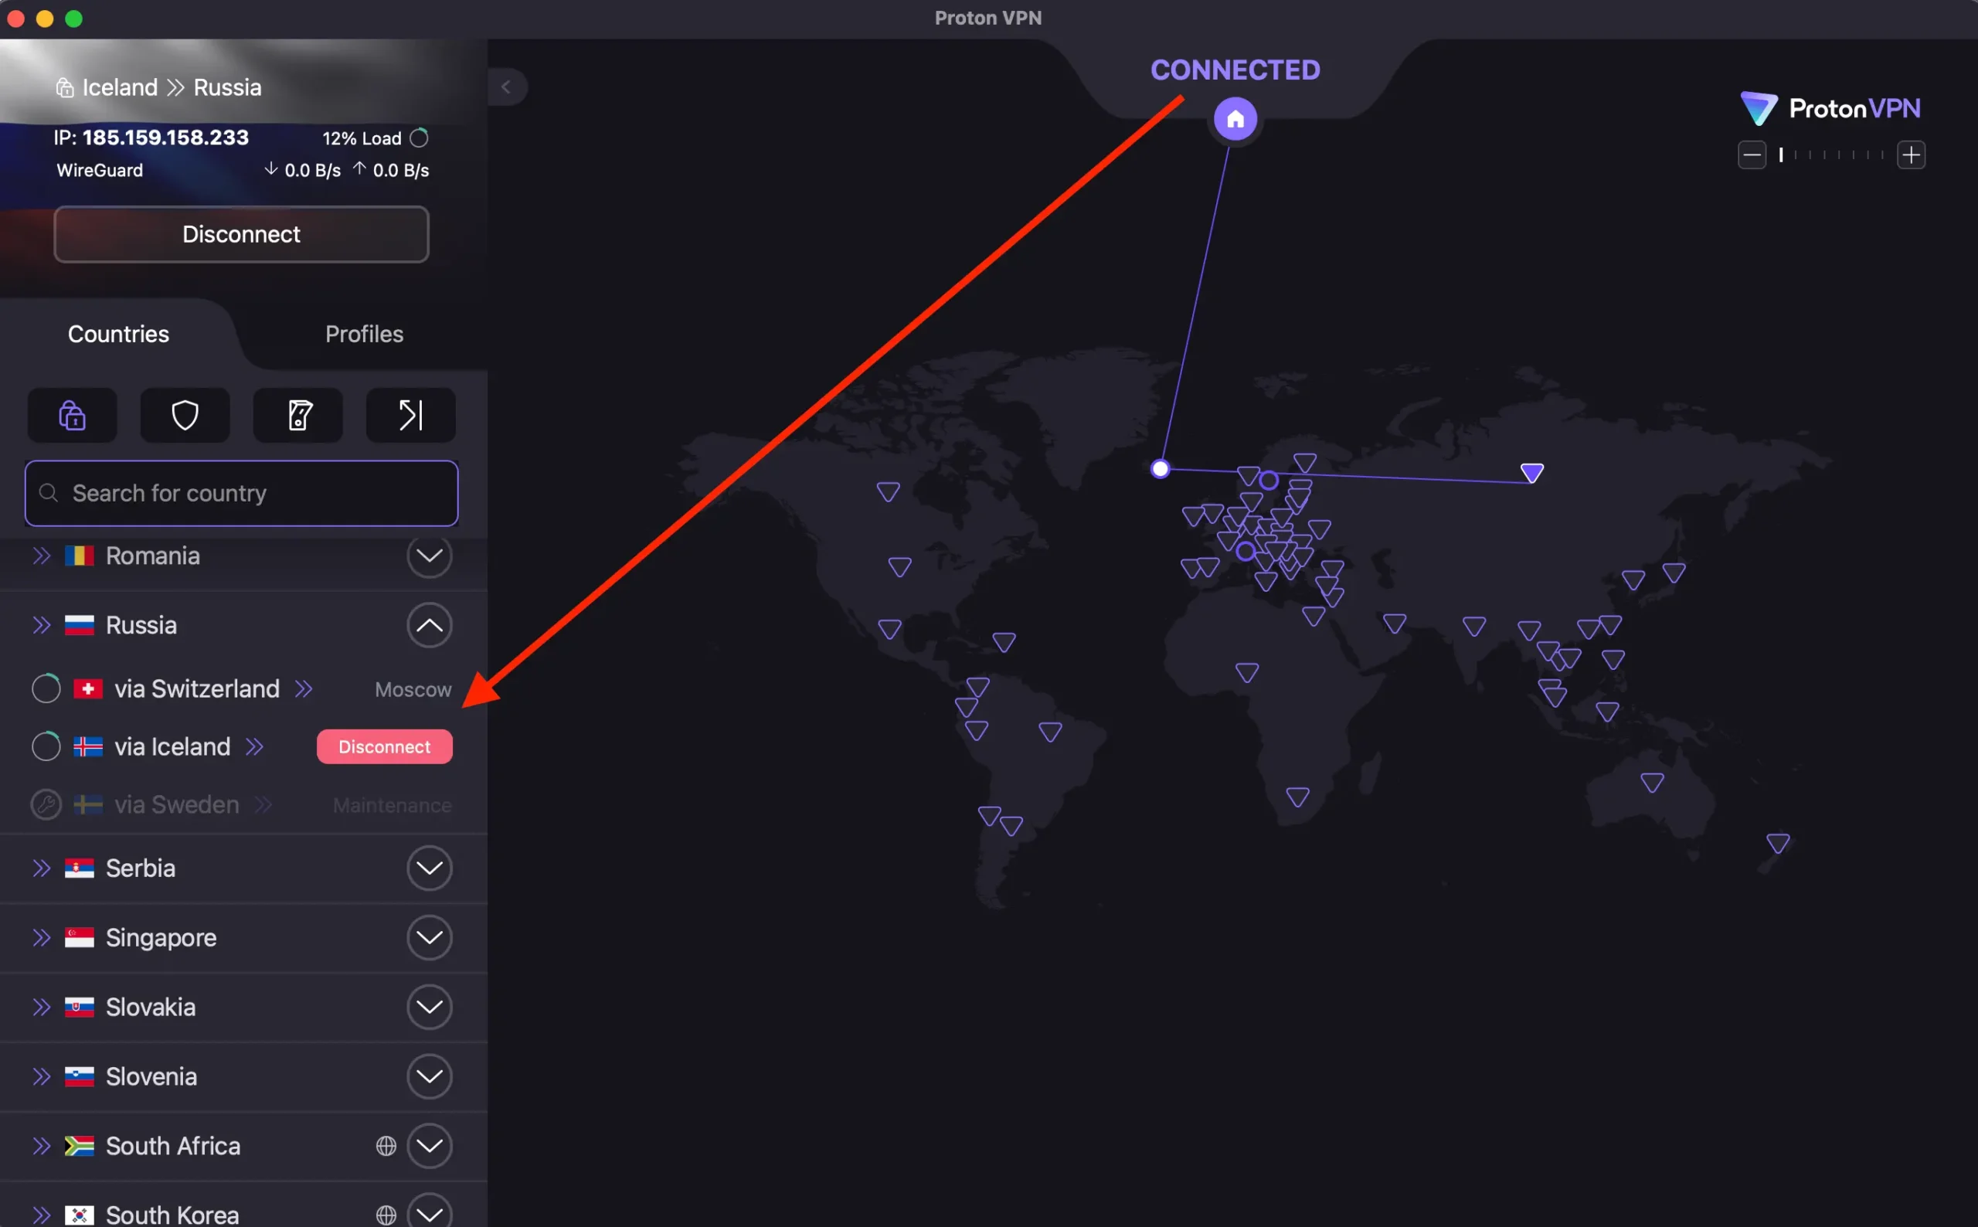Screen dimensions: 1978x1227
Task: Click Disconnect next to via Iceland
Action: pos(384,746)
